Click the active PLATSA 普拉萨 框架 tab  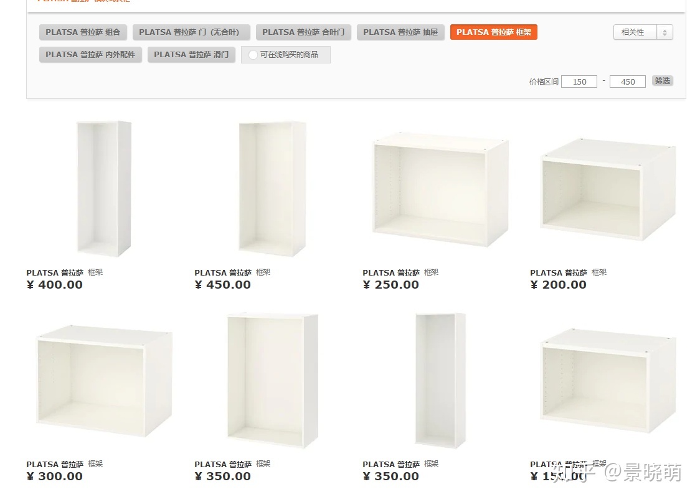(x=494, y=32)
